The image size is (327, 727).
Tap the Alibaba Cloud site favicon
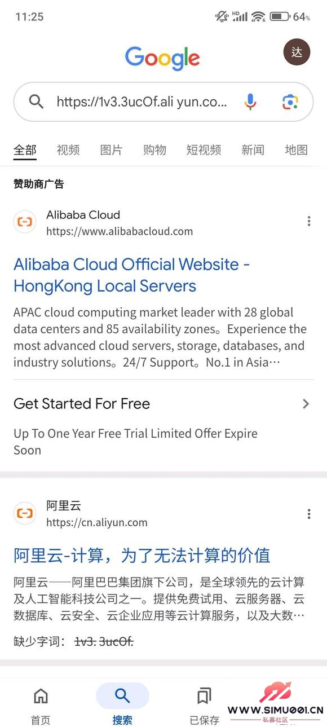pyautogui.click(x=25, y=222)
